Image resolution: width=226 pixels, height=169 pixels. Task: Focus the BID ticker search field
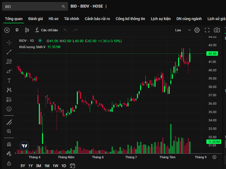tap(35, 6)
